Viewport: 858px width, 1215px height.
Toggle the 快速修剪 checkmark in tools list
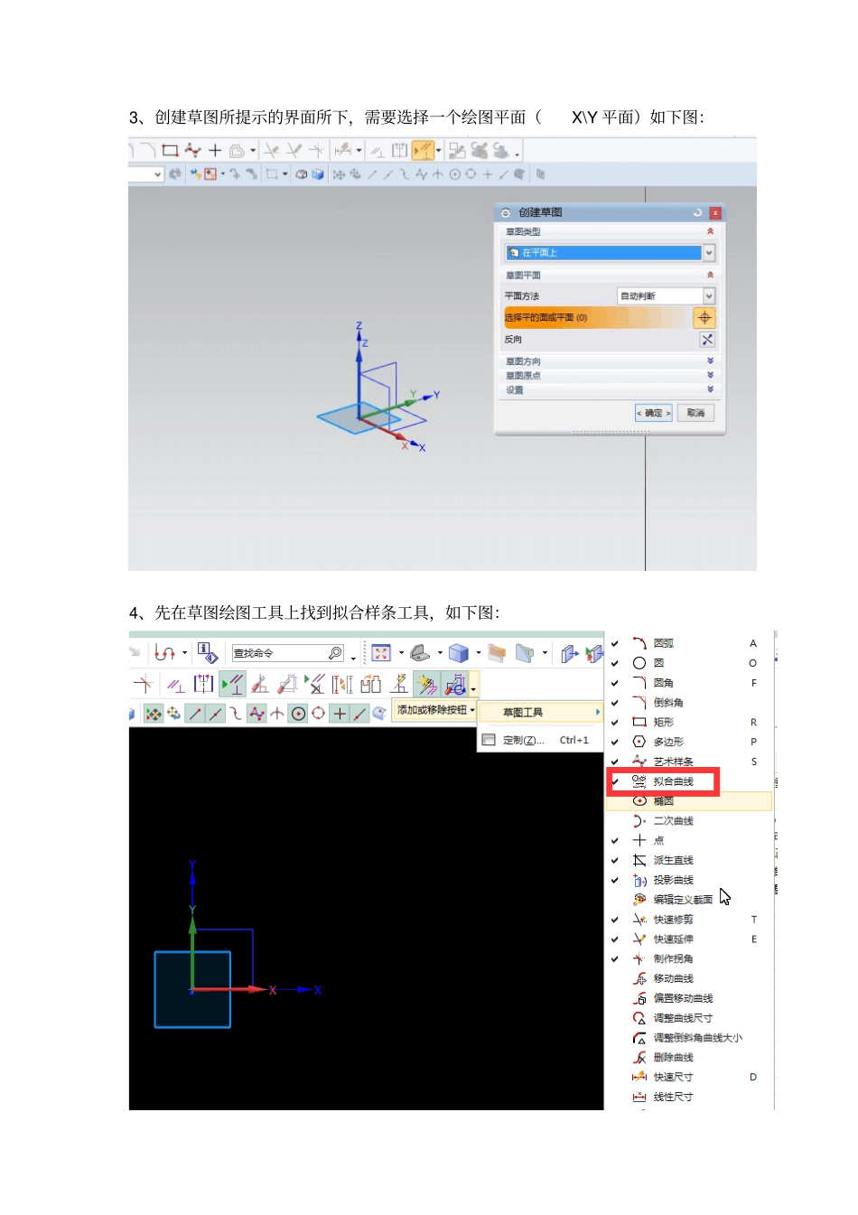pyautogui.click(x=615, y=920)
